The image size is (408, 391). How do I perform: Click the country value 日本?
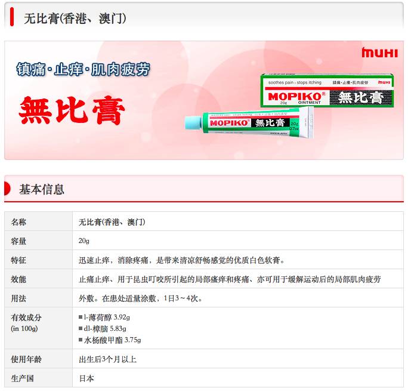coord(86,378)
